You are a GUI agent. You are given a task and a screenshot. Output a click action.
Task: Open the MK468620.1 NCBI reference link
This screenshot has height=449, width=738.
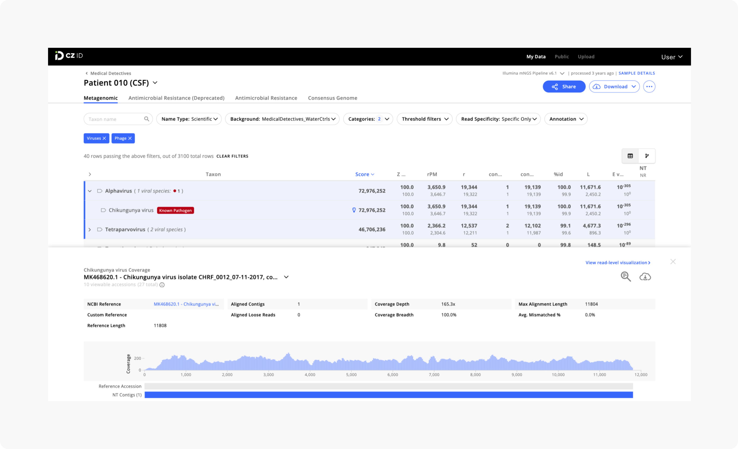(x=186, y=304)
